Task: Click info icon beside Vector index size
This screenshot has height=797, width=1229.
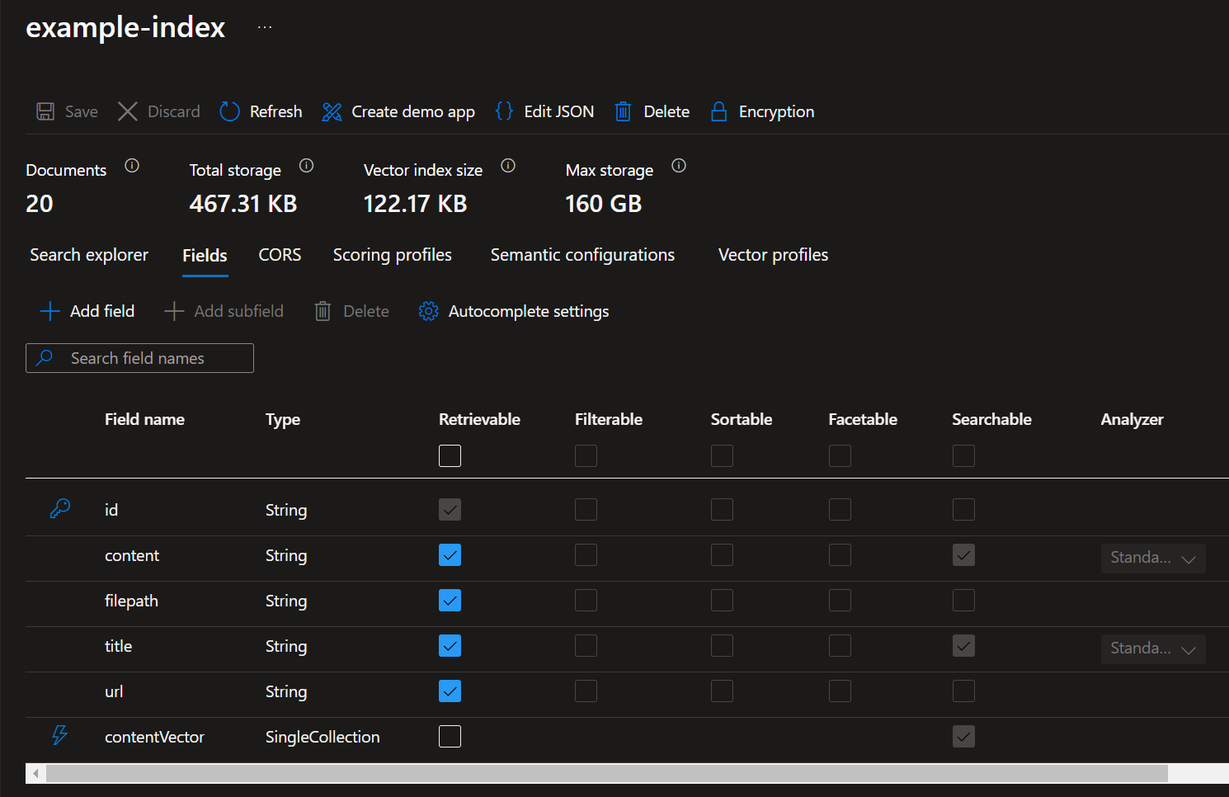Action: (x=508, y=166)
